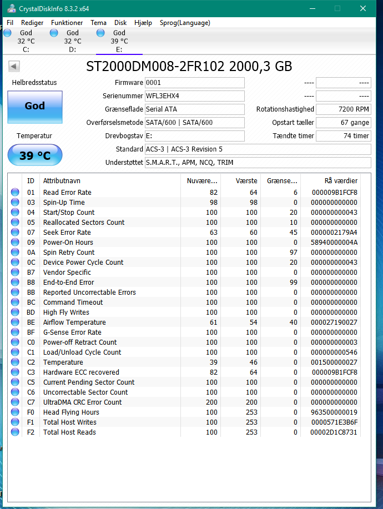
Task: Open the Sprog(Language) menu
Action: pos(185,23)
